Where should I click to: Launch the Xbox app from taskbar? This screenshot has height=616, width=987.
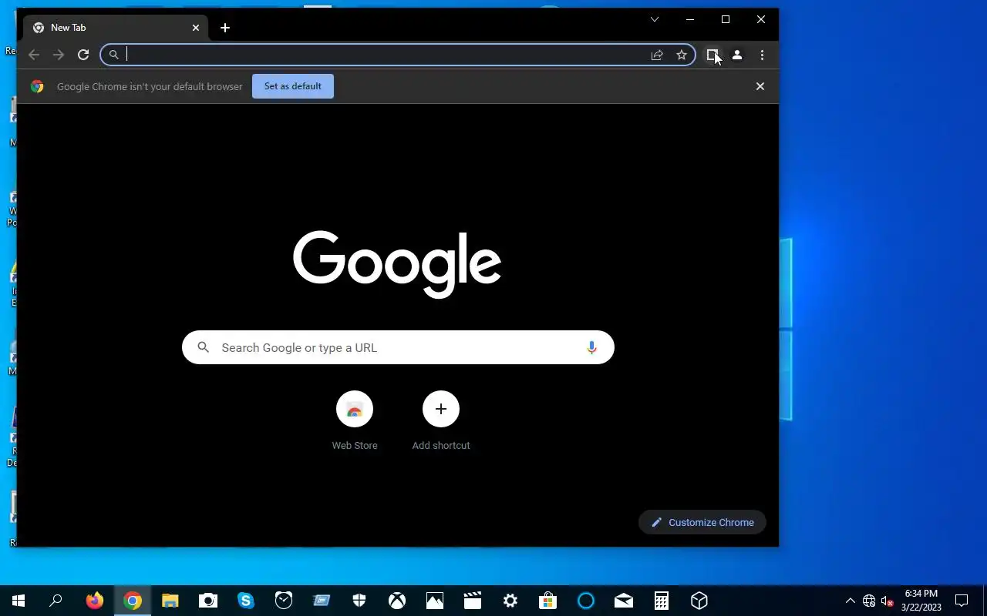(397, 601)
